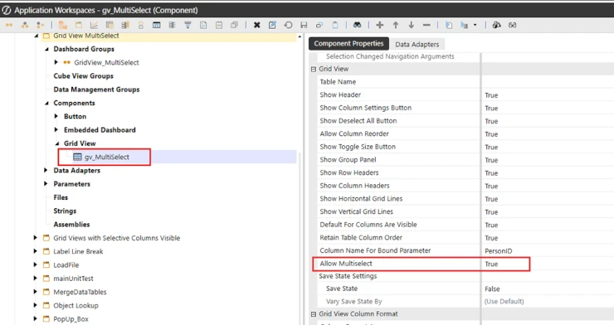The width and height of the screenshot is (614, 325).
Task: Select the Label Line Break unit
Action: point(78,251)
